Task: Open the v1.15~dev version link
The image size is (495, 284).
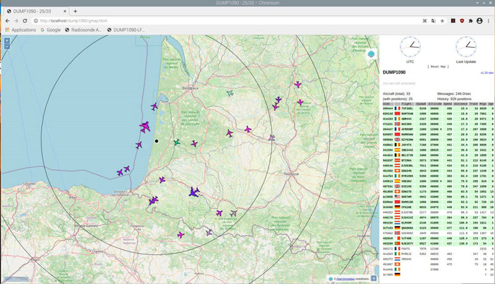Action: click(487, 73)
